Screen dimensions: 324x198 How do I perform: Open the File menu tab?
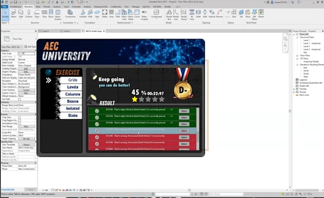(4, 7)
